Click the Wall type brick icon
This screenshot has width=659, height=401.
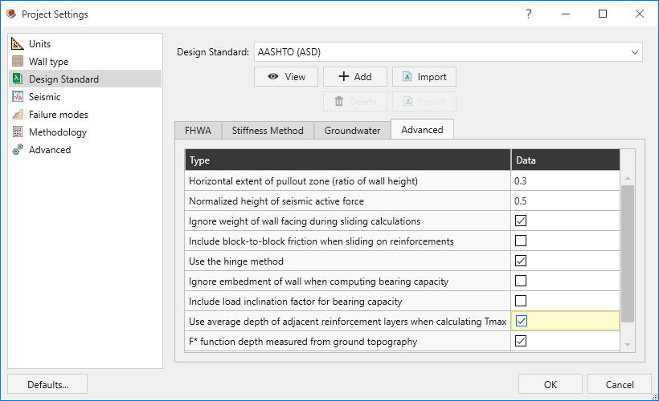click(x=18, y=61)
